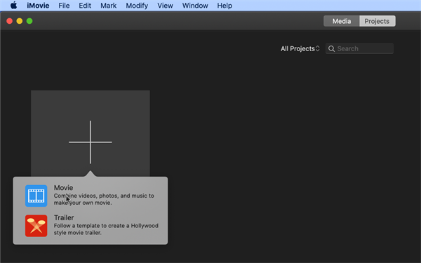This screenshot has height=263, width=421.
Task: Open the Apple menu
Action: [13, 6]
